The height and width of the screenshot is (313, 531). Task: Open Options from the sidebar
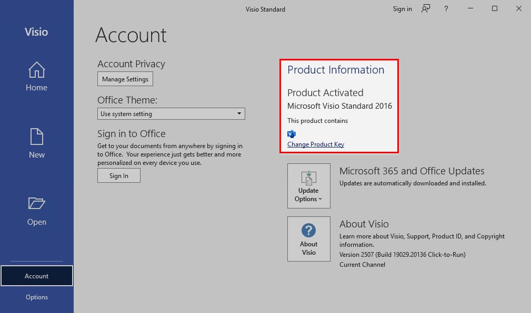click(x=36, y=297)
